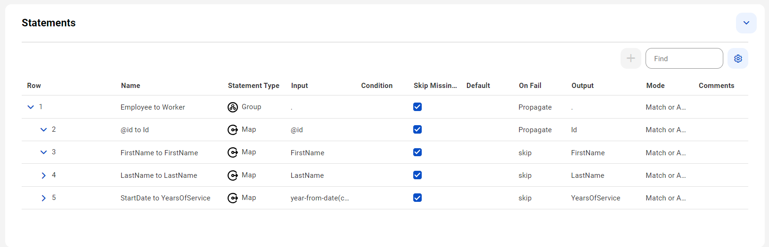The height and width of the screenshot is (247, 769).
Task: Select the FirstName to FirstName statement name
Action: pyautogui.click(x=159, y=153)
